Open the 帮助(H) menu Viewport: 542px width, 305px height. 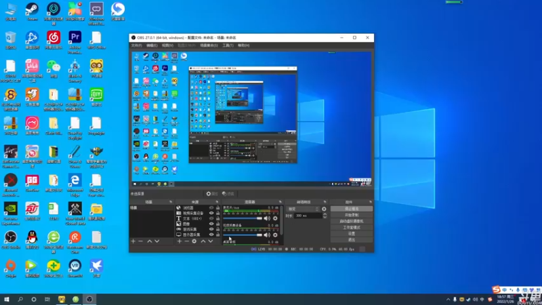[244, 45]
